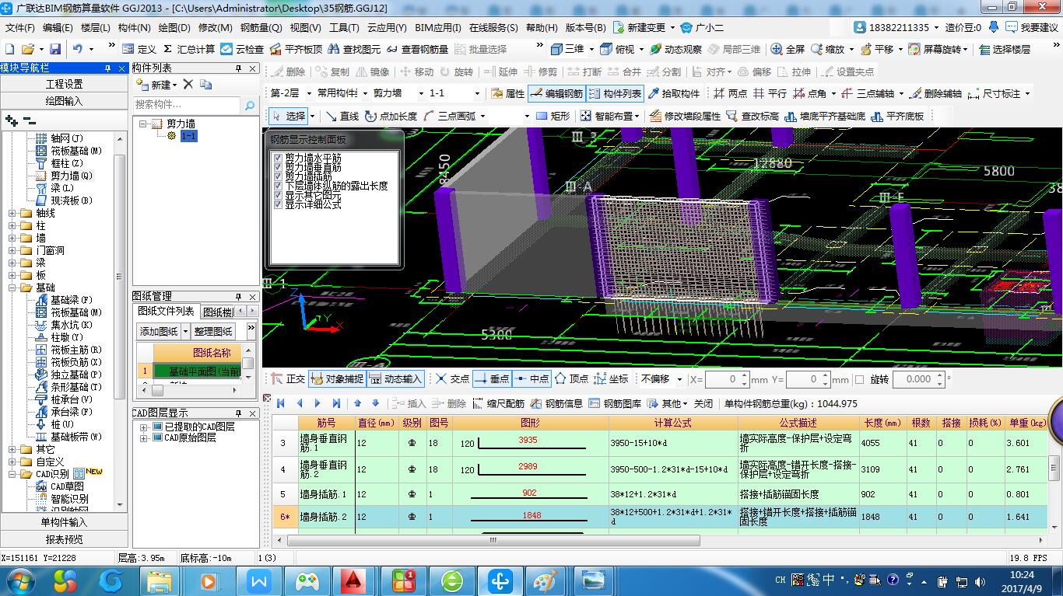
Task: Expand the 轴线 tree node
Action: pyautogui.click(x=12, y=213)
